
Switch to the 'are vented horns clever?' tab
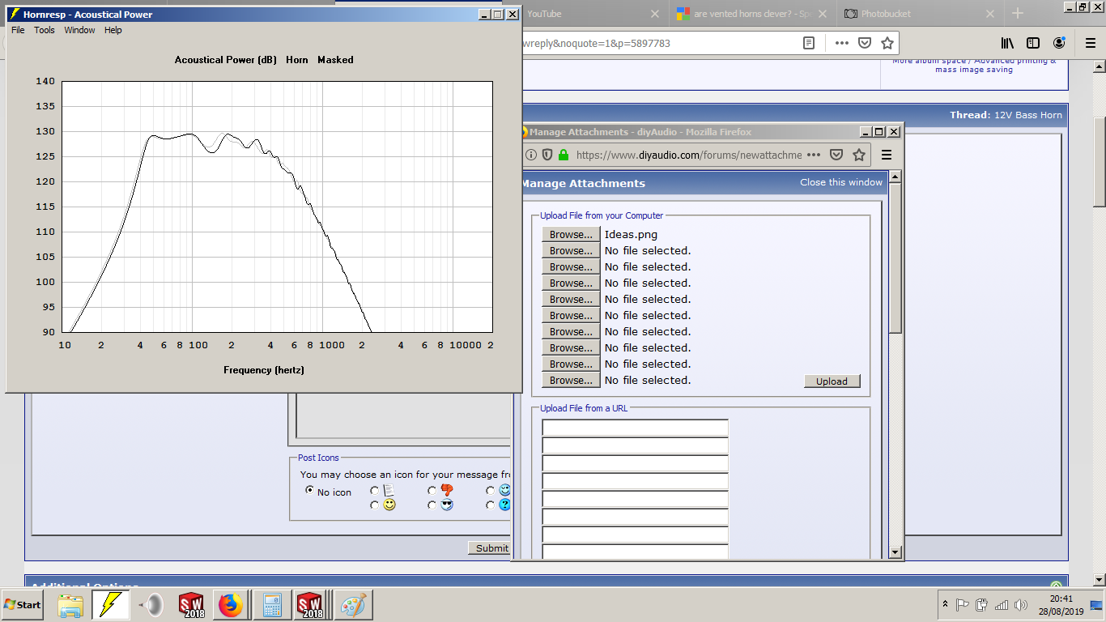(x=753, y=14)
